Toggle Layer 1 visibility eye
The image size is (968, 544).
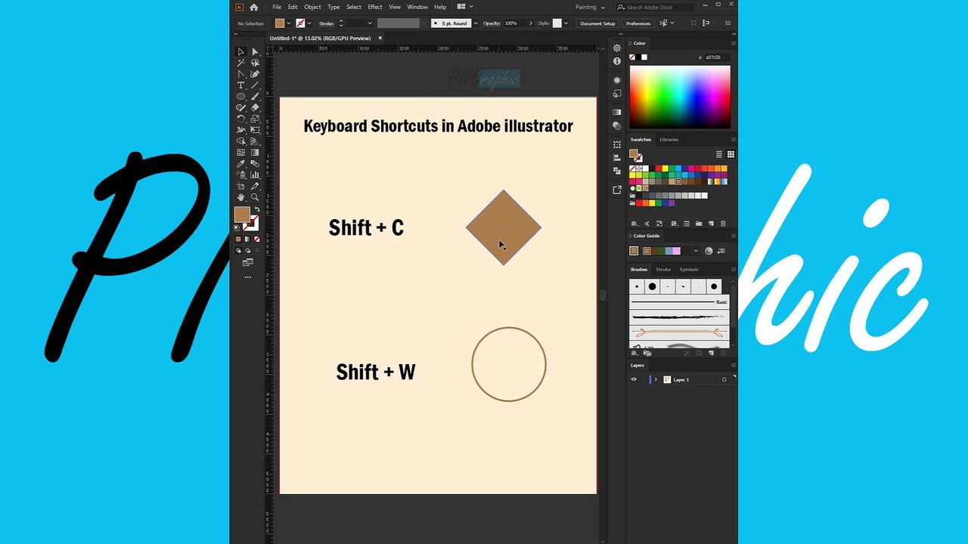point(634,379)
